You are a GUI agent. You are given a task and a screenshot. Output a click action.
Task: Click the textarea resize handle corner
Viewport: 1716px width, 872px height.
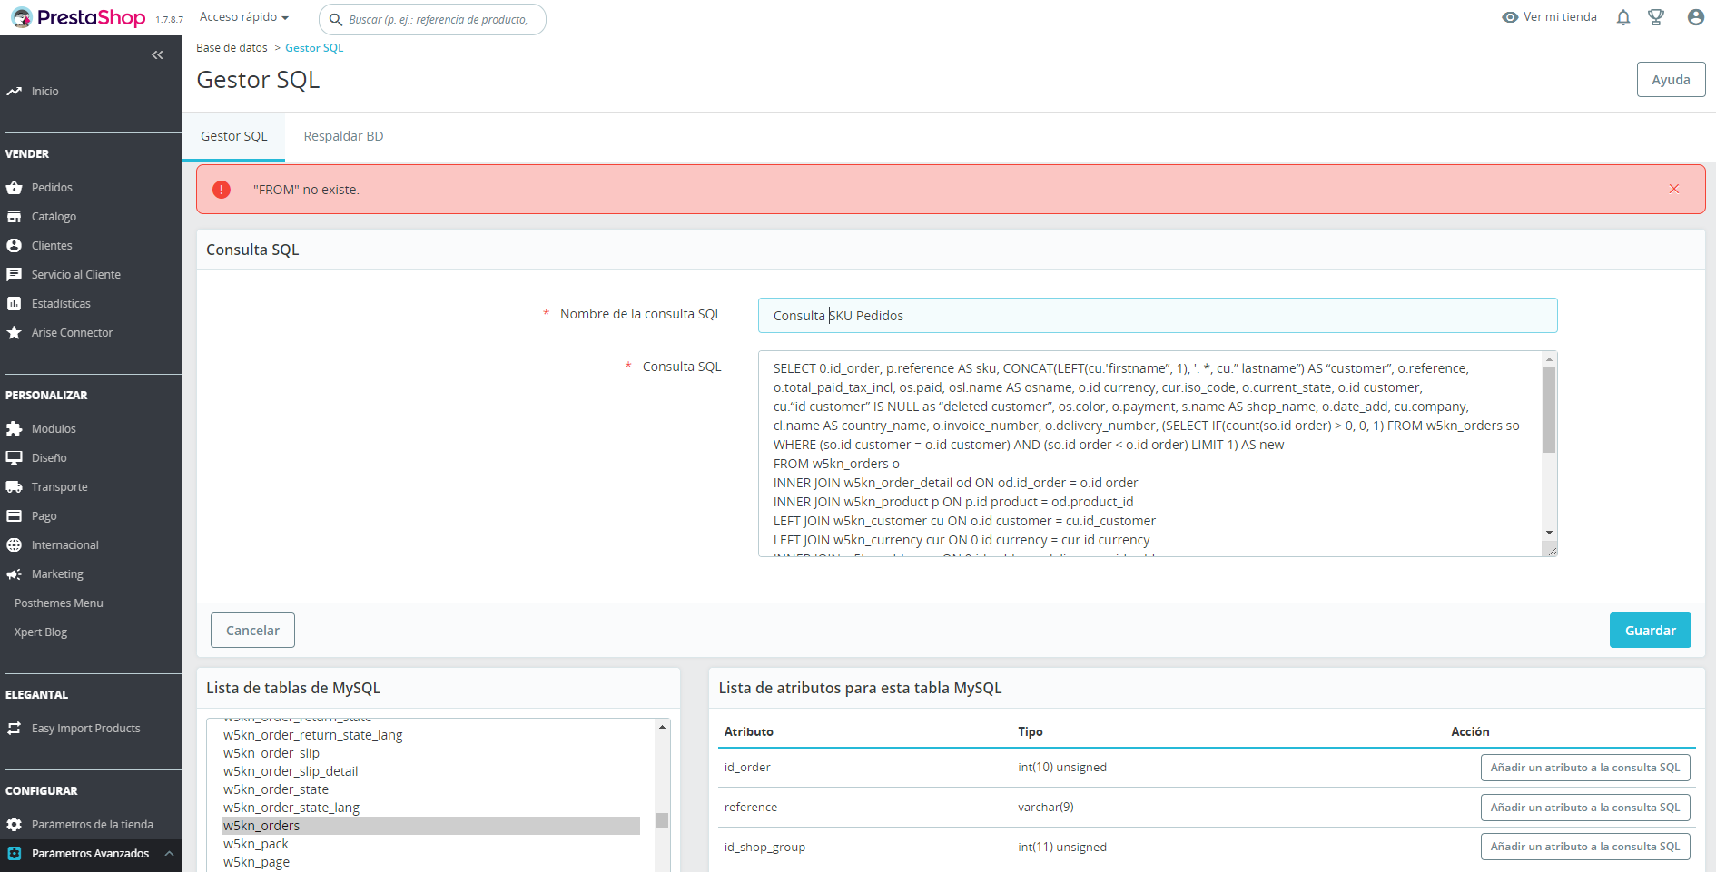click(1551, 550)
